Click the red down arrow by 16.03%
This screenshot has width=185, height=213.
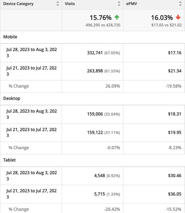point(178,17)
